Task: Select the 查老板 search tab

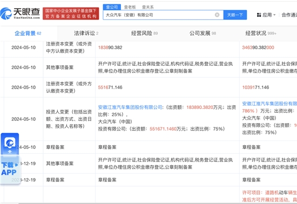Action: tap(130, 7)
